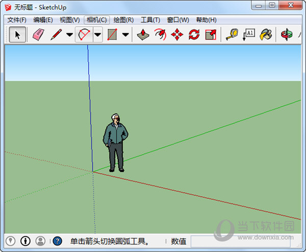This screenshot has width=306, height=252.
Task: Choose the Push/Pull tool
Action: click(143, 35)
